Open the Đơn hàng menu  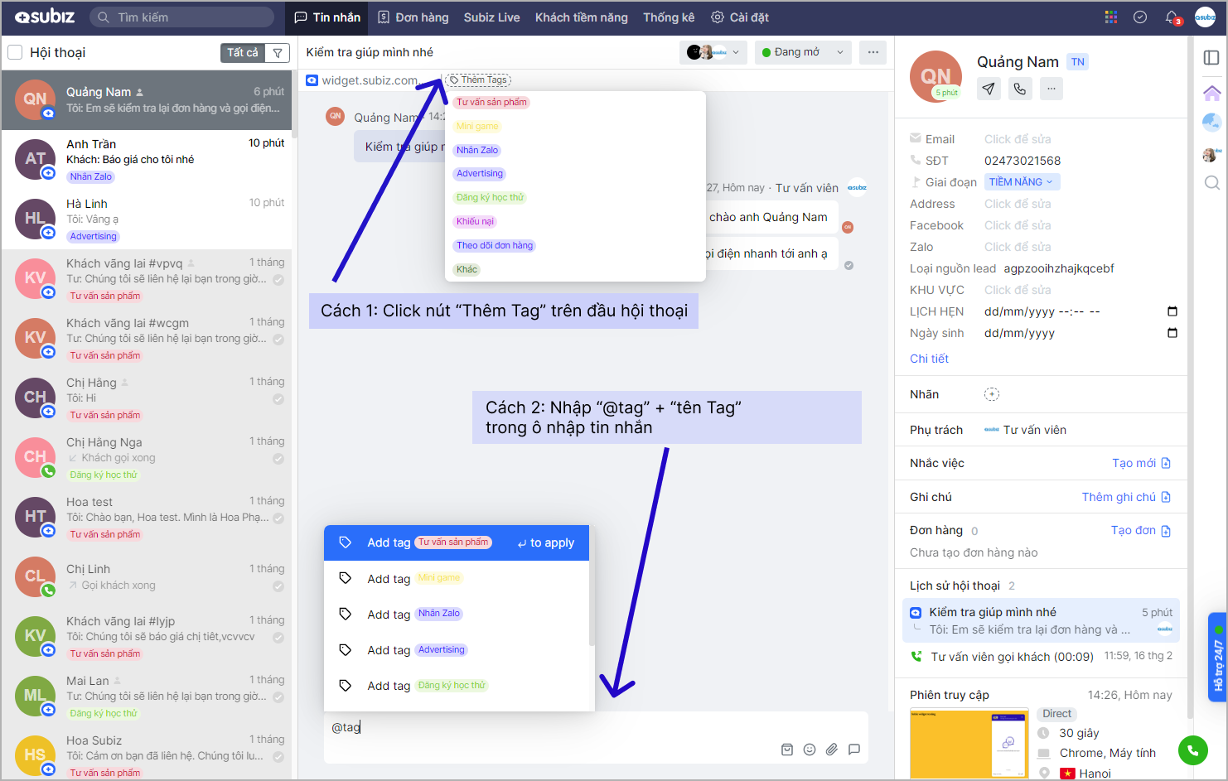(413, 17)
